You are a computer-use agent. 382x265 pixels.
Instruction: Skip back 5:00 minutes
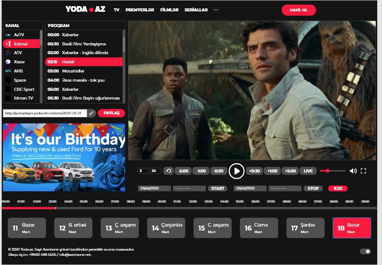pos(183,171)
